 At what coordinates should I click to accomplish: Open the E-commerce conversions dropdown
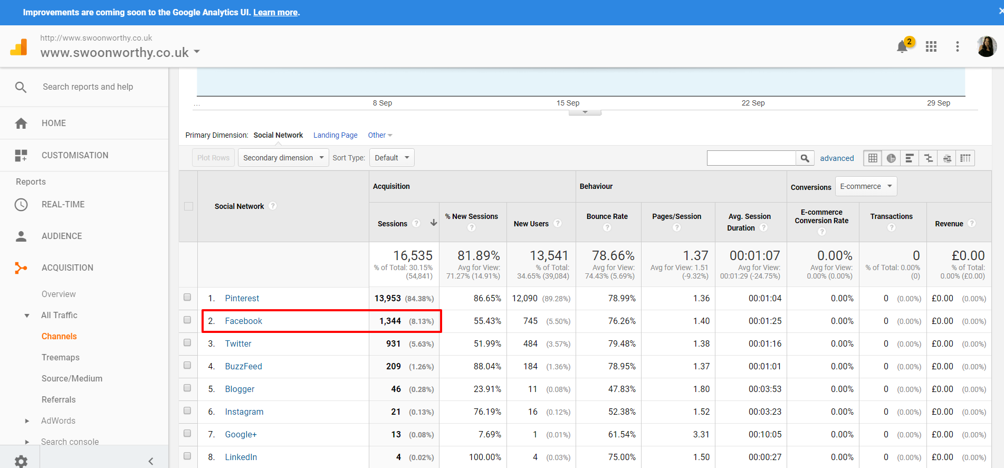point(865,186)
